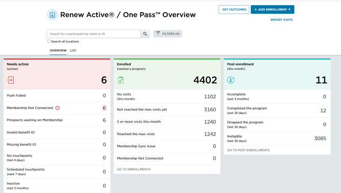Click into the participant search field

point(94,34)
